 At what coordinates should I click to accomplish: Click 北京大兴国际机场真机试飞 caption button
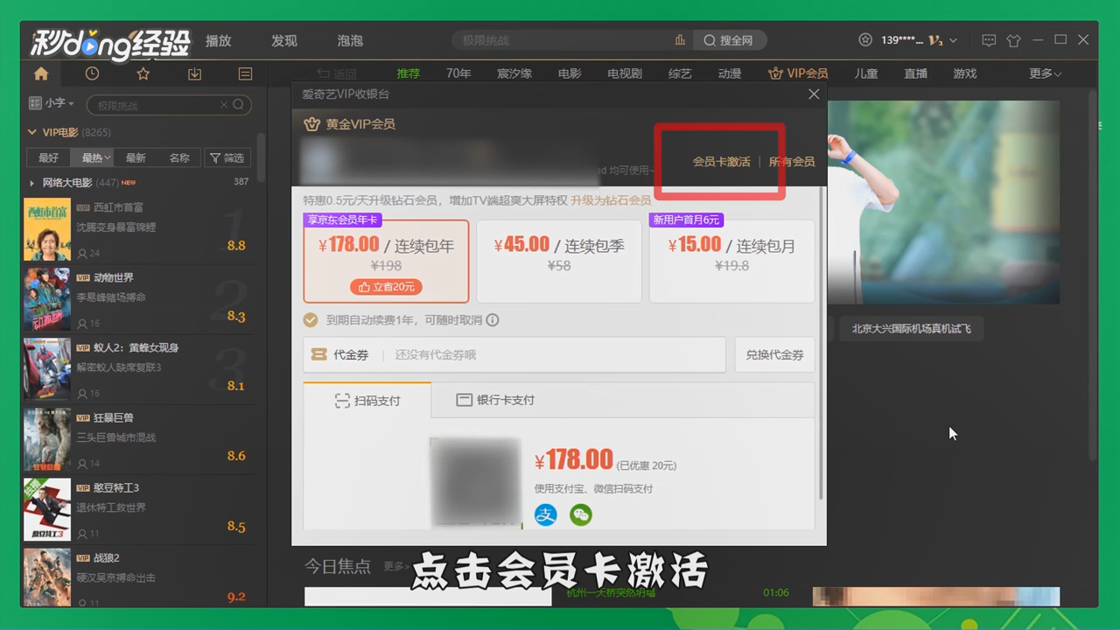tap(911, 329)
